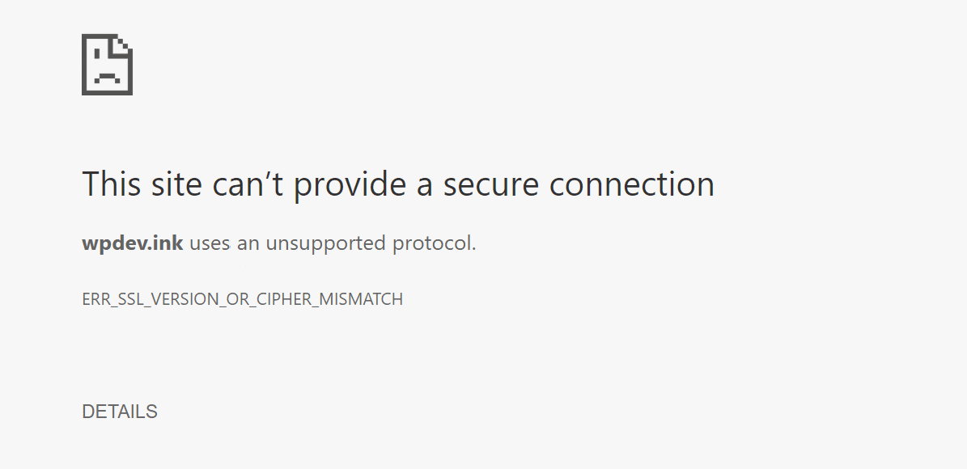
Task: Reveal more information about the SSL error
Action: (119, 412)
